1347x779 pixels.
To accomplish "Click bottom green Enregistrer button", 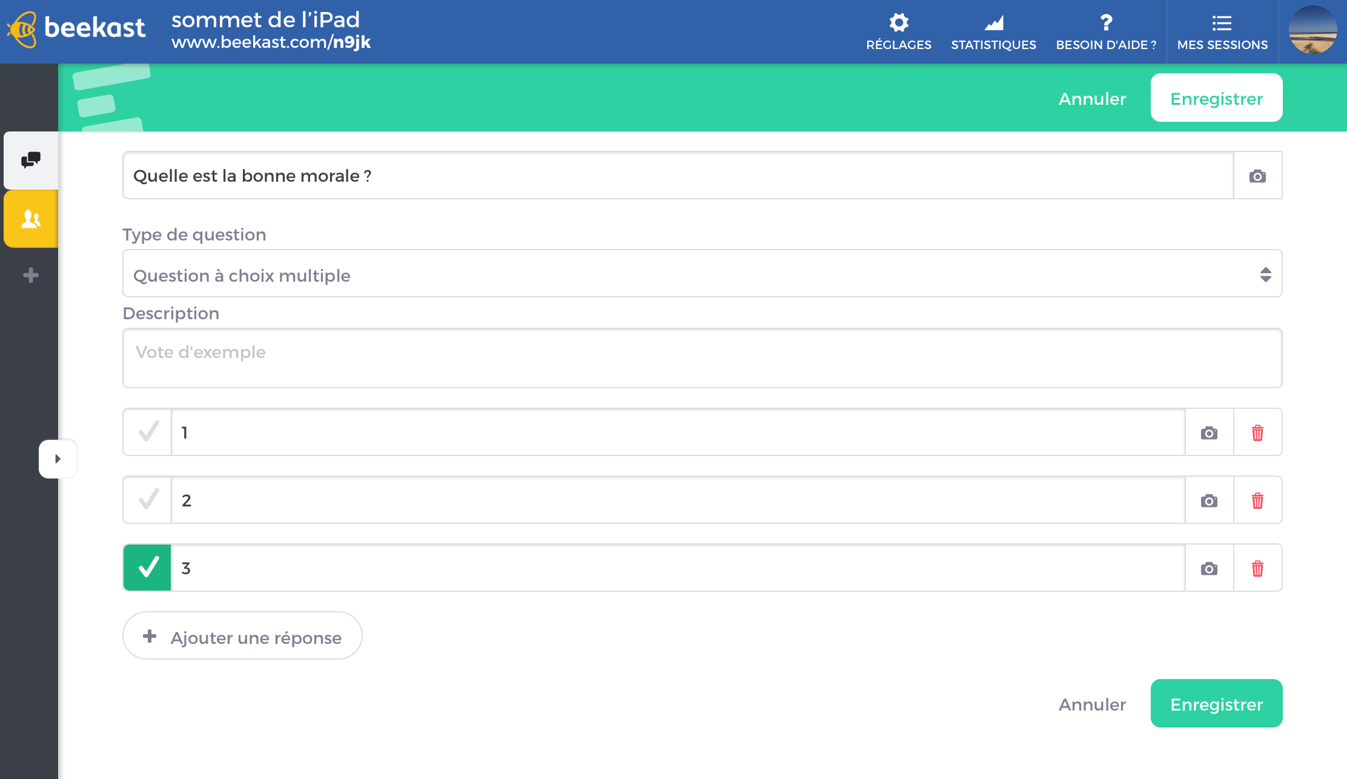I will pos(1216,704).
